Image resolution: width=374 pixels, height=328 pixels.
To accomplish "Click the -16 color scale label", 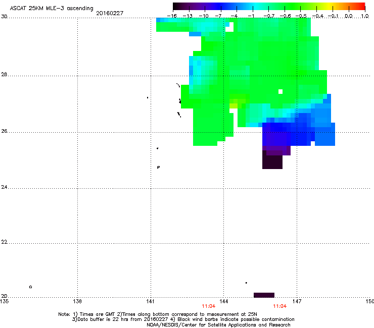I will (172, 16).
